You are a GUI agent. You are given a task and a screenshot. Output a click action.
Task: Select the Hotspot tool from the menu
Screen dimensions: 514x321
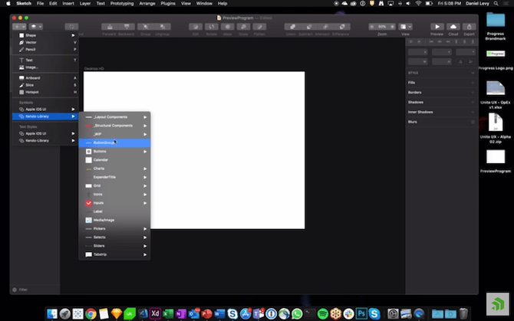pyautogui.click(x=32, y=91)
